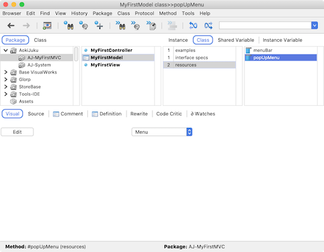Click the AJ-System package icon
Viewport: 324px width, 252px height.
coord(22,65)
